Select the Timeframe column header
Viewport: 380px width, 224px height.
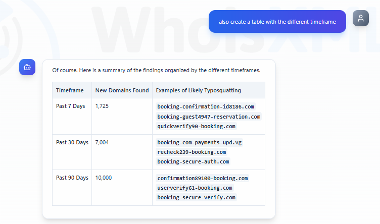click(x=70, y=90)
